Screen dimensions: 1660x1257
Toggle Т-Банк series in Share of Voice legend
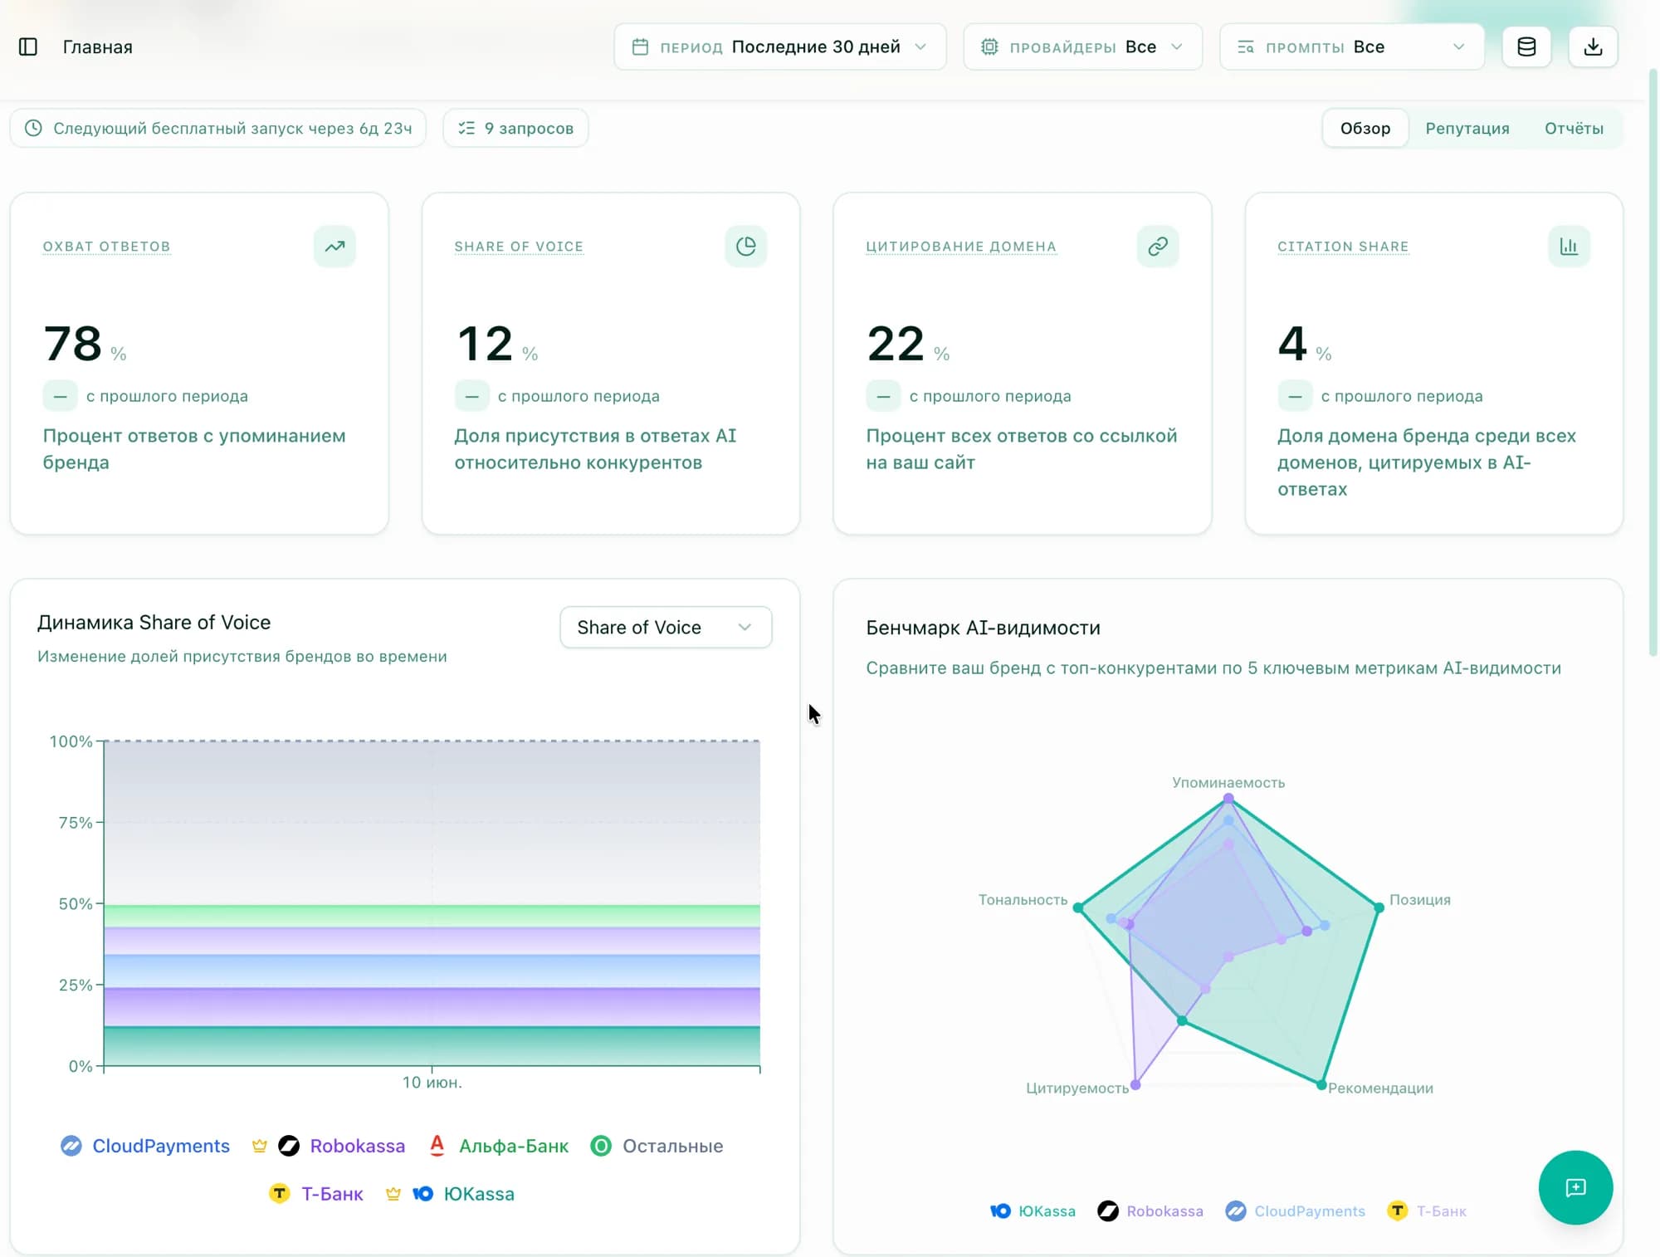[x=316, y=1194]
